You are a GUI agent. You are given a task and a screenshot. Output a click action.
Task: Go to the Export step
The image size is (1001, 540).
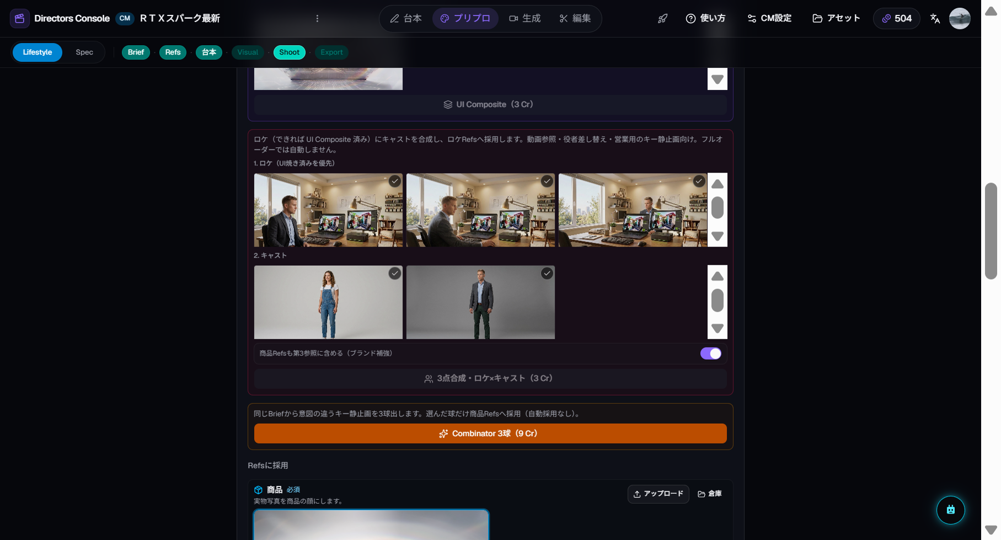tap(331, 52)
